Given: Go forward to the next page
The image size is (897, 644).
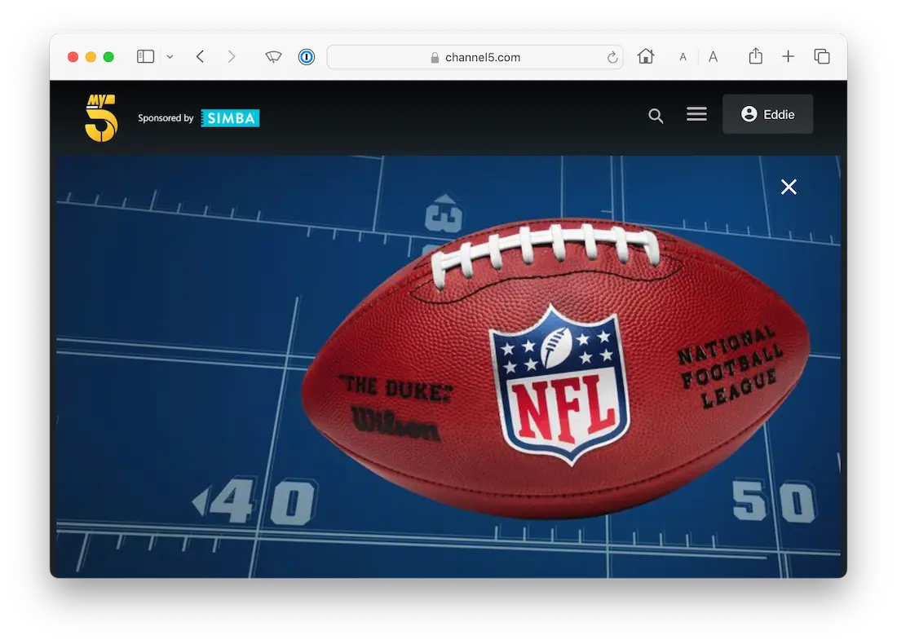Looking at the screenshot, I should click(231, 56).
